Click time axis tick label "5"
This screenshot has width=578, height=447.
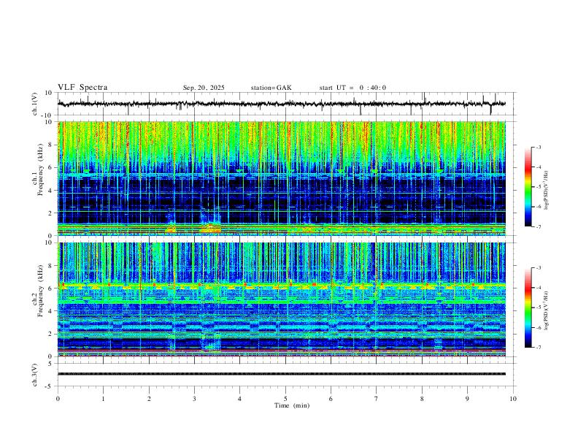coord(285,399)
